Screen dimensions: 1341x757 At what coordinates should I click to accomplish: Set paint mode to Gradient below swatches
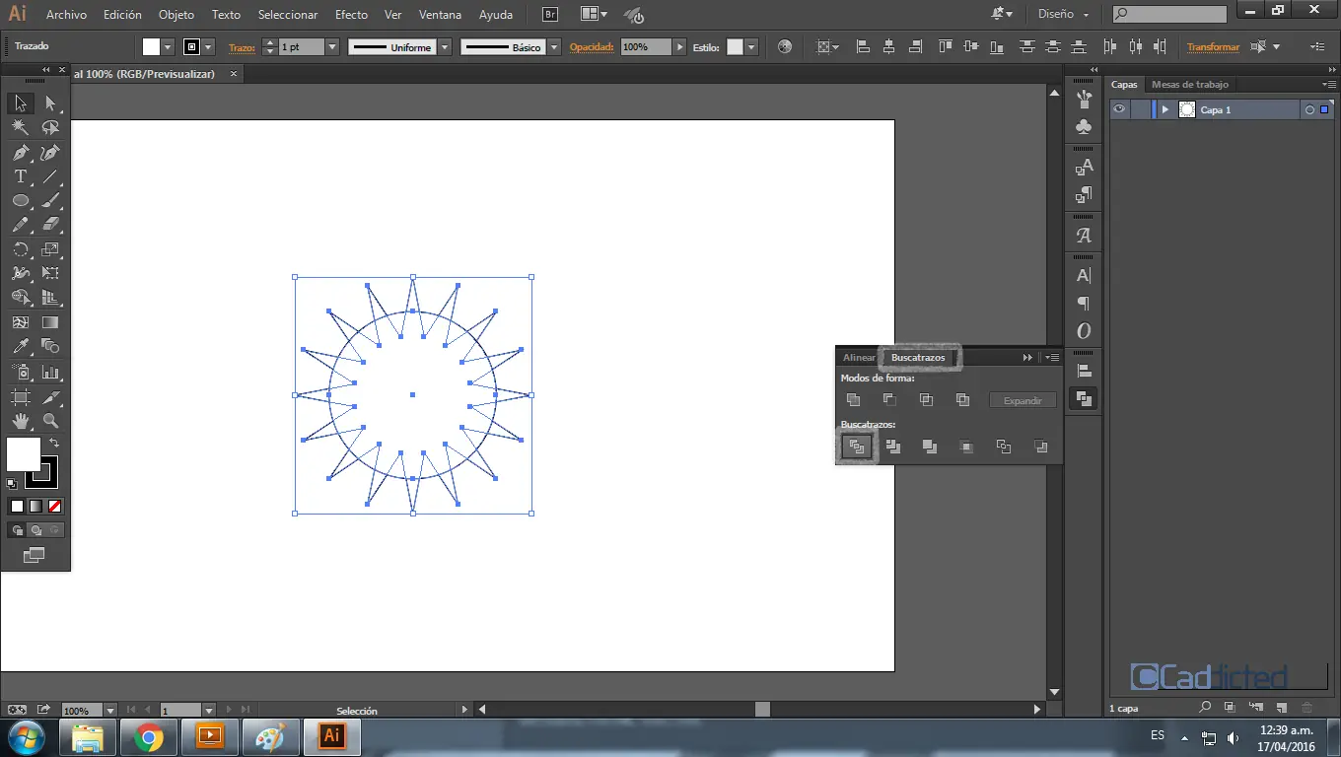coord(35,506)
